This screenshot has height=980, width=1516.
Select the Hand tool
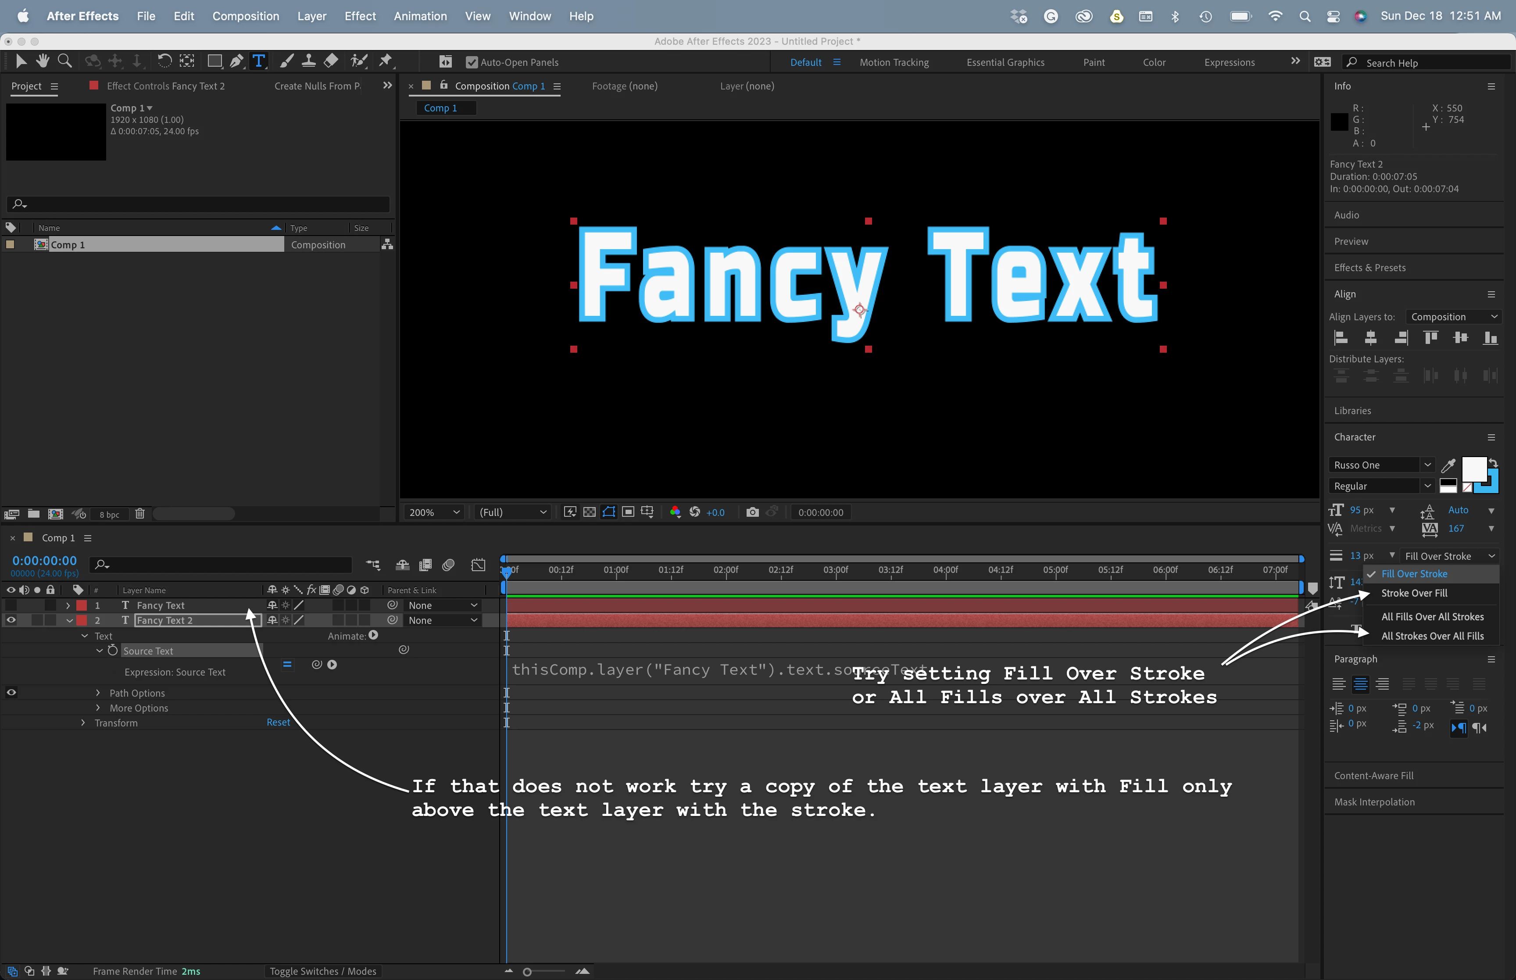[x=43, y=61]
